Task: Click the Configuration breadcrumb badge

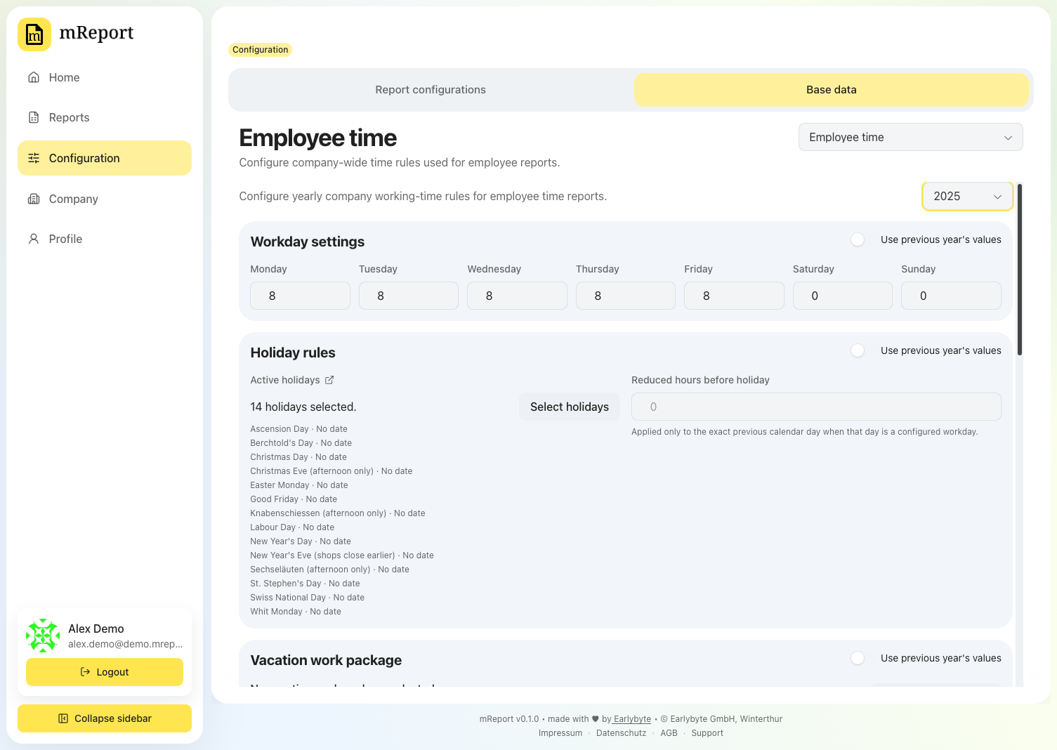Action: (260, 50)
